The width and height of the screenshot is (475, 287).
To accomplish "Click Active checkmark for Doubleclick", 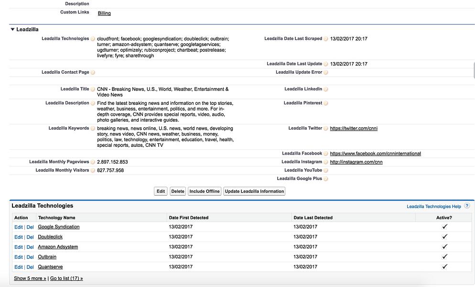I will coord(444,237).
